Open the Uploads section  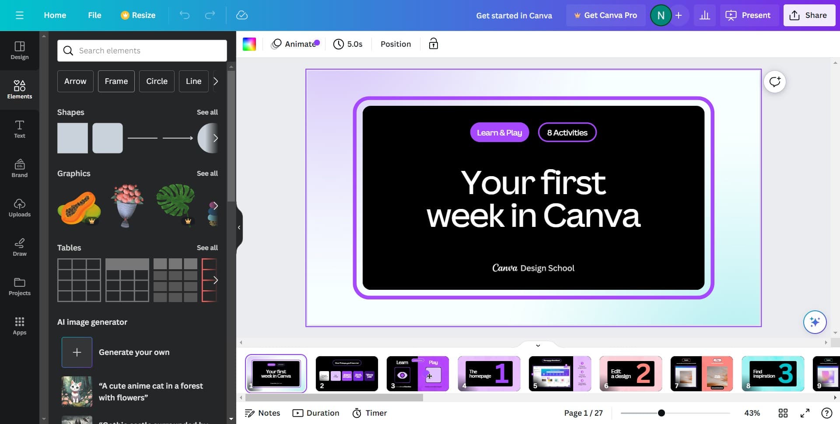click(x=19, y=207)
